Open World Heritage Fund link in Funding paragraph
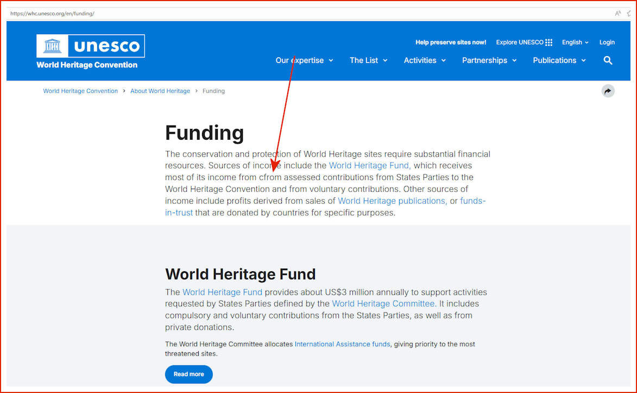The height and width of the screenshot is (393, 637). click(370, 166)
